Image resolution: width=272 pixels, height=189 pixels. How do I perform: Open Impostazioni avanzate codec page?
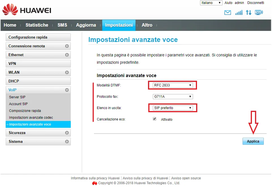pyautogui.click(x=31, y=118)
